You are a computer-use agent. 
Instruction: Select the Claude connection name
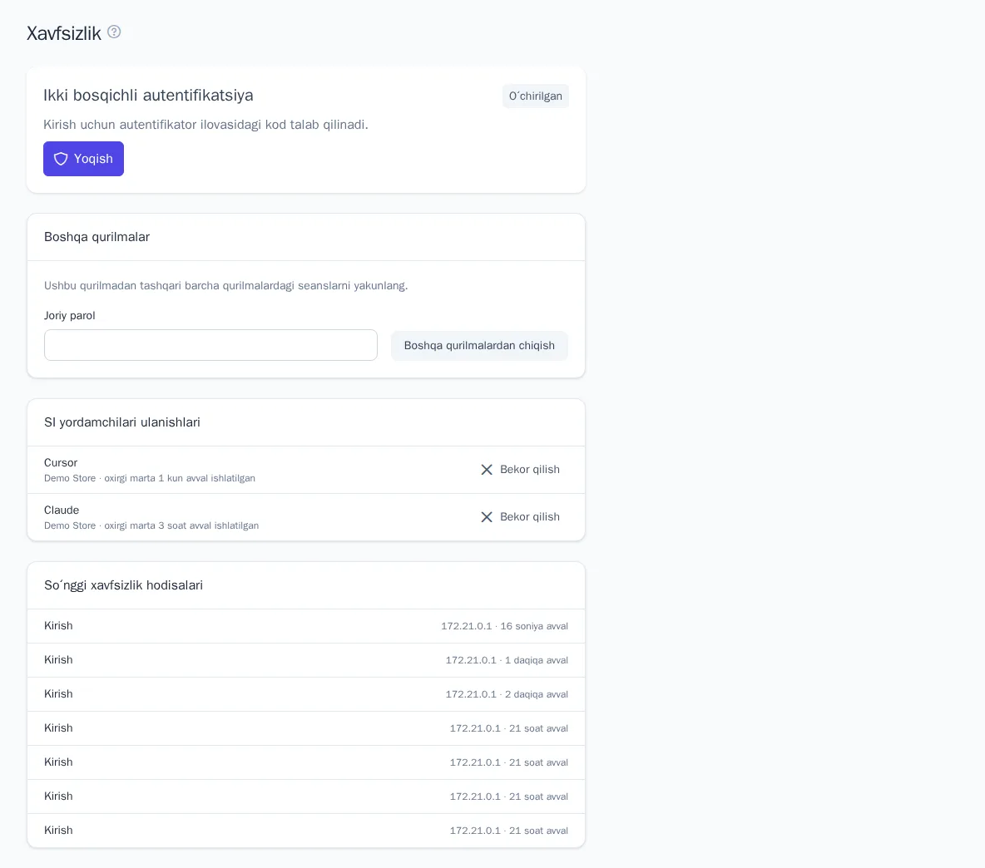coord(62,510)
